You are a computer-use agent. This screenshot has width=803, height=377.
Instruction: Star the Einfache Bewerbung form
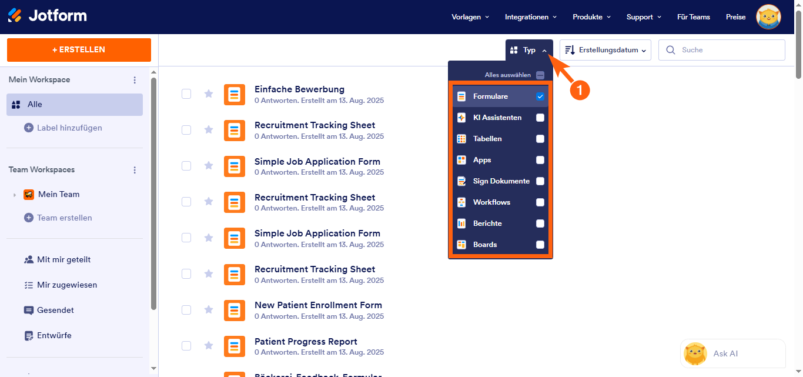click(208, 94)
